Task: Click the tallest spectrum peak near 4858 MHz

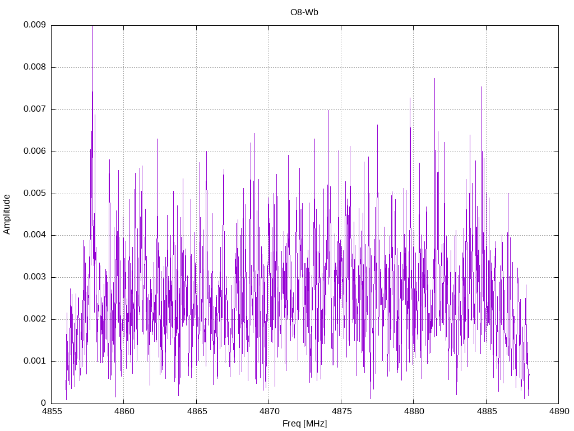Action: point(92,27)
